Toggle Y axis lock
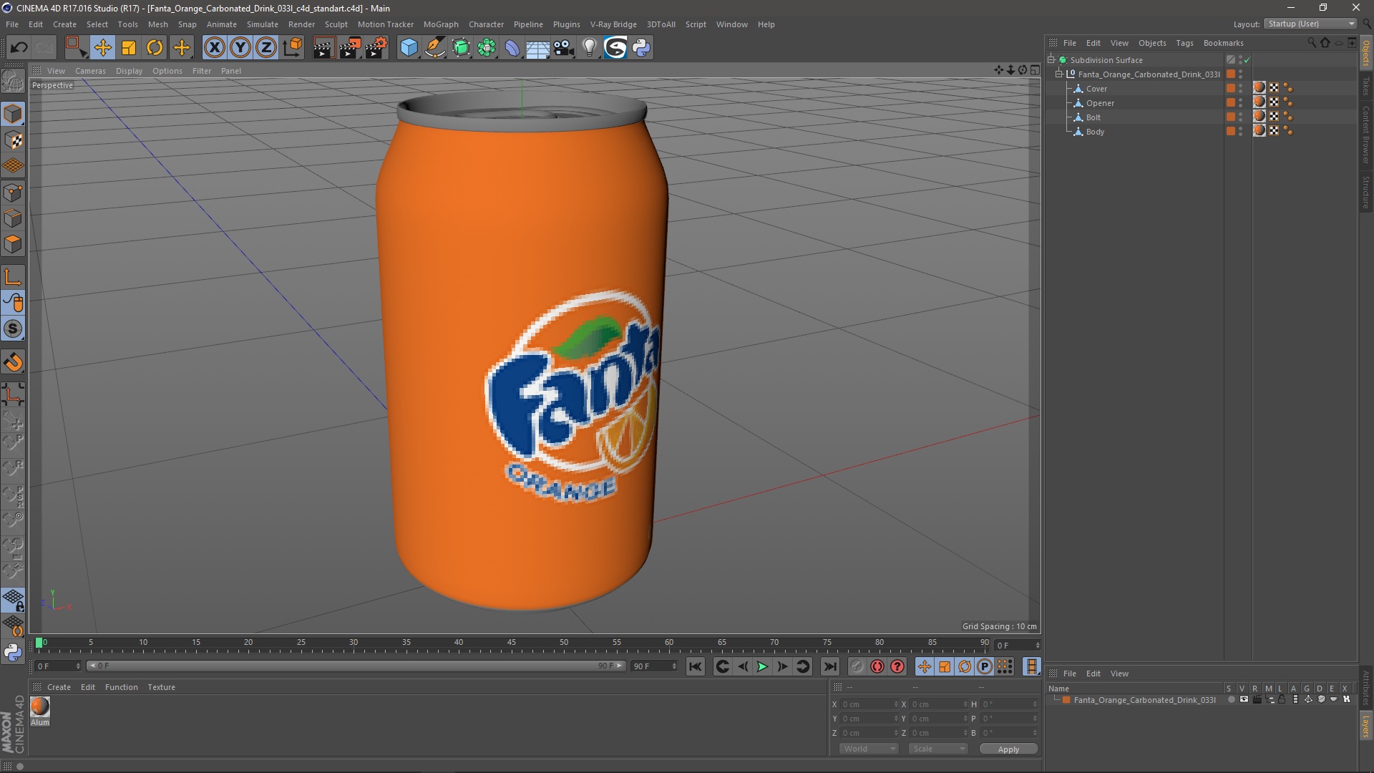Viewport: 1374px width, 773px height. click(x=240, y=47)
